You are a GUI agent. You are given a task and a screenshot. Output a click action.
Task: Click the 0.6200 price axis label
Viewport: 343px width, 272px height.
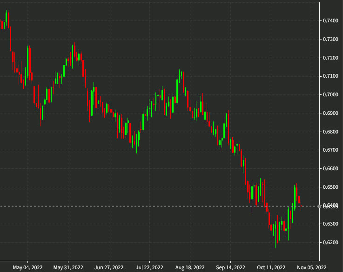[x=330, y=242]
